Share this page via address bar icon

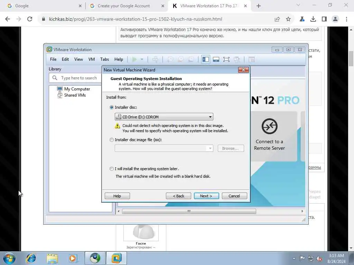[277, 19]
